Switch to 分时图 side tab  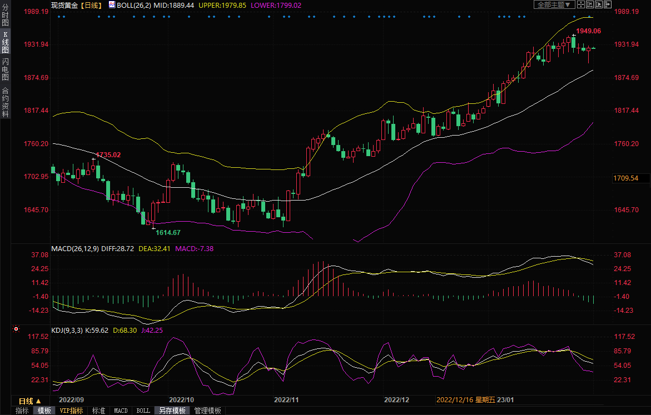(5, 16)
